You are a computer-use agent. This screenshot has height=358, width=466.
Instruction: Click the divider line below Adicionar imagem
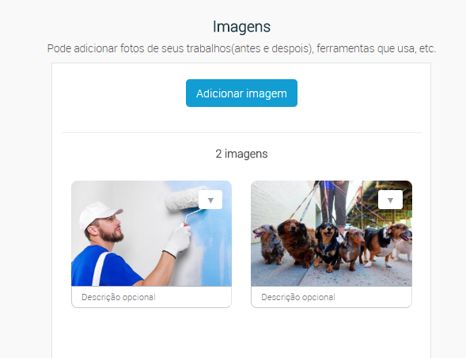[241, 132]
